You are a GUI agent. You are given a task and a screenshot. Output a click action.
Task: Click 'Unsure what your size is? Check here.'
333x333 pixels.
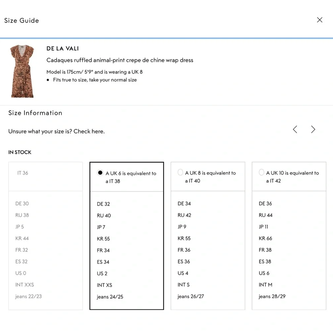point(57,131)
